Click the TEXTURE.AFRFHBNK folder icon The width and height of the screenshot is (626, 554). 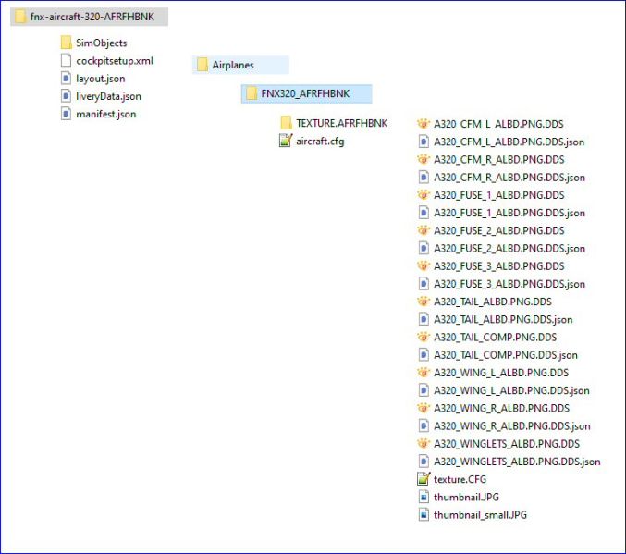(286, 123)
